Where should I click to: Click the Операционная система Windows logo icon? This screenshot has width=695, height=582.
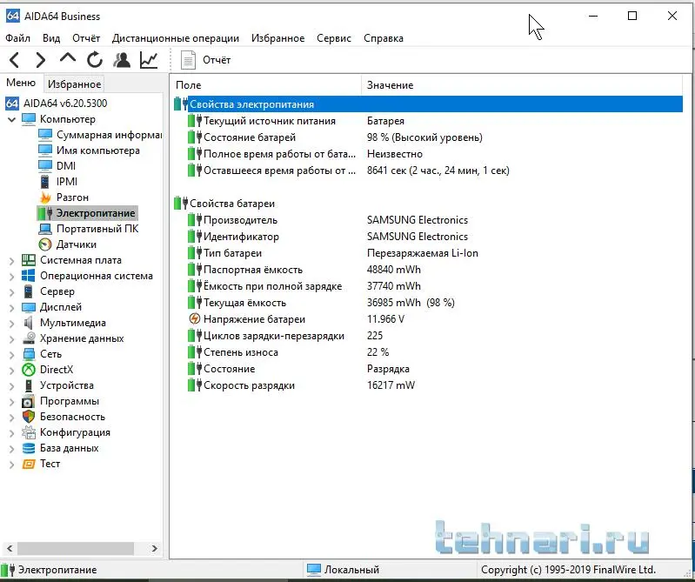click(29, 276)
